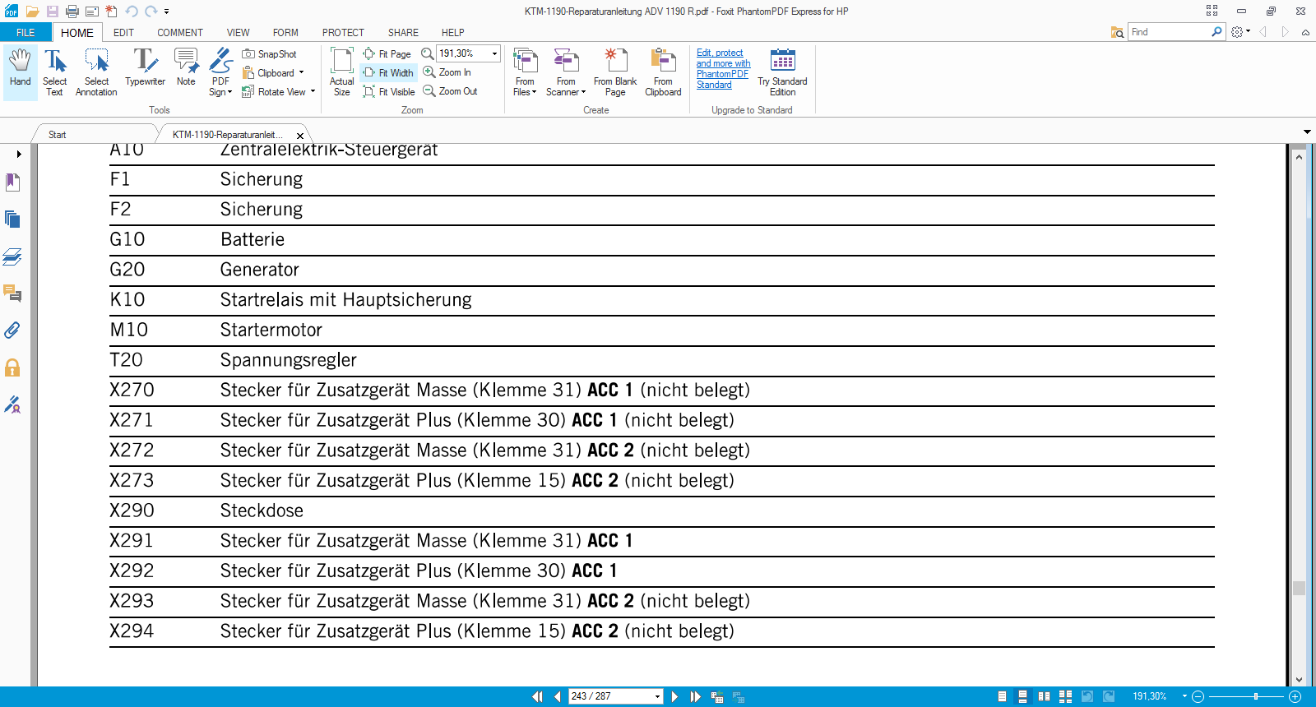The width and height of the screenshot is (1316, 707).
Task: Open the security lock panel
Action: (x=12, y=367)
